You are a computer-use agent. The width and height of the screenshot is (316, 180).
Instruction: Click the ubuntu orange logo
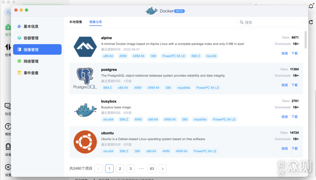pyautogui.click(x=85, y=142)
